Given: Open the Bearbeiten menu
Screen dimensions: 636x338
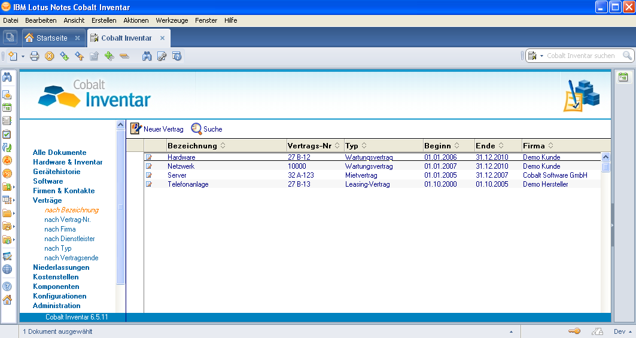Looking at the screenshot, I should [41, 20].
